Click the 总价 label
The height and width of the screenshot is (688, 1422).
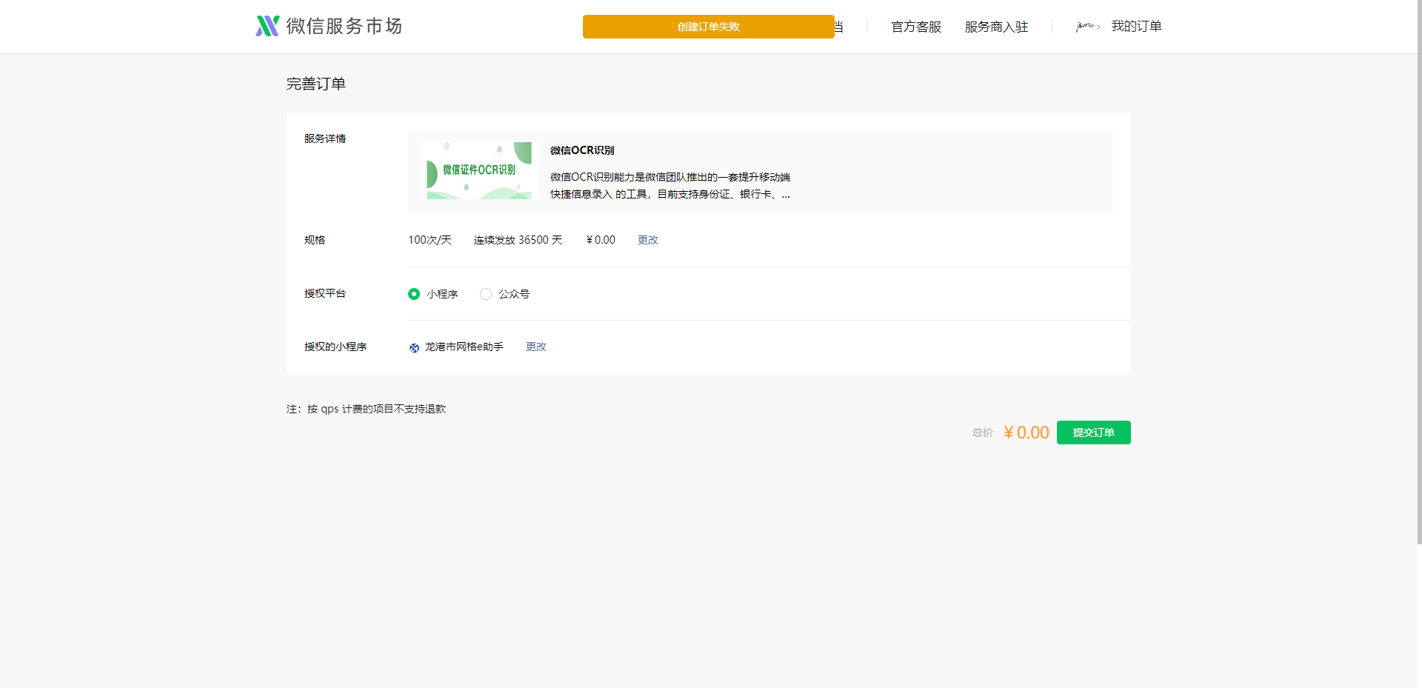(983, 432)
